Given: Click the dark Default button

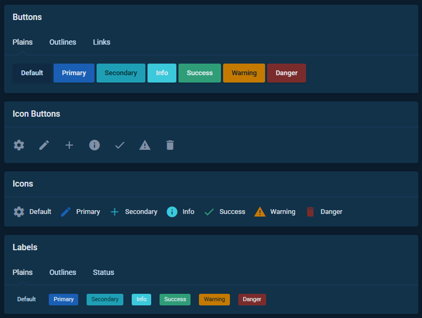Looking at the screenshot, I should 32,73.
